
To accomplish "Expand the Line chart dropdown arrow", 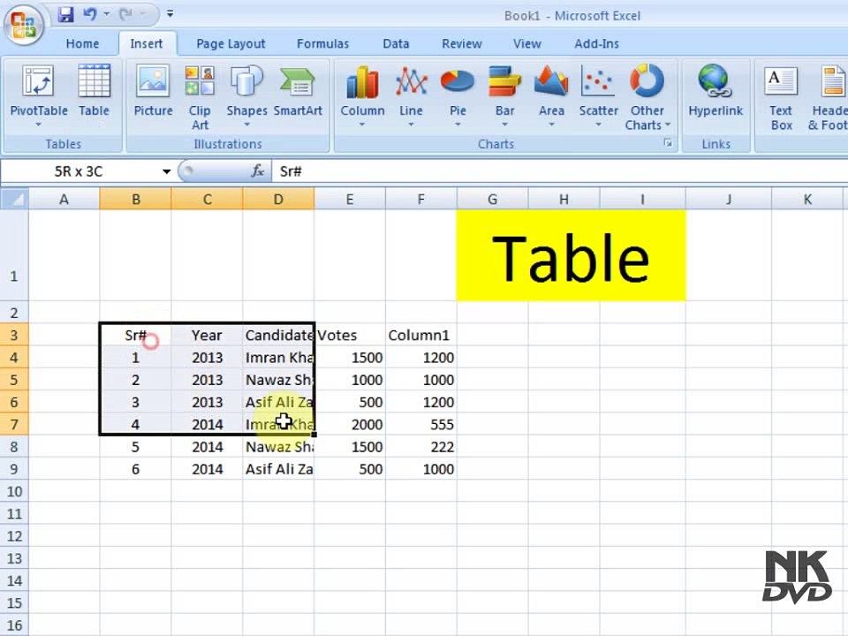I will point(411,125).
